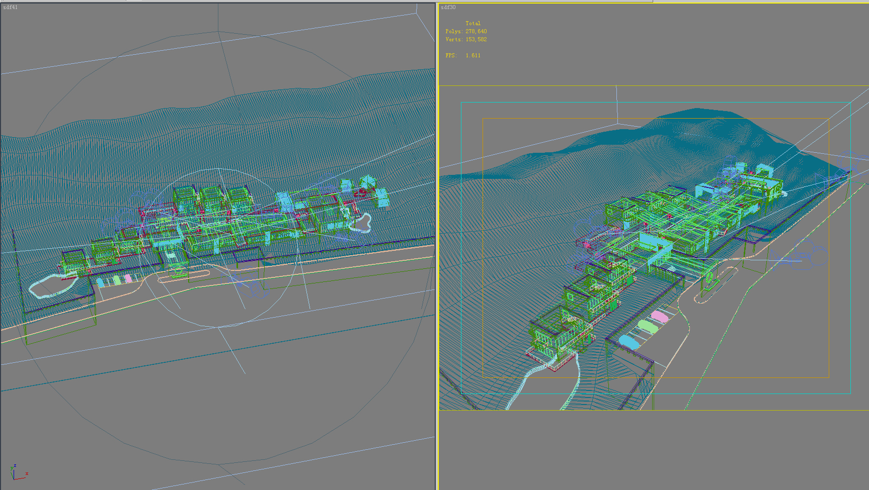Click the Polys: 278,640 statistic
The height and width of the screenshot is (490, 869).
tap(466, 31)
